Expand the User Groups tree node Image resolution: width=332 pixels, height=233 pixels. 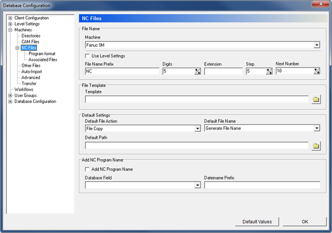(x=10, y=96)
